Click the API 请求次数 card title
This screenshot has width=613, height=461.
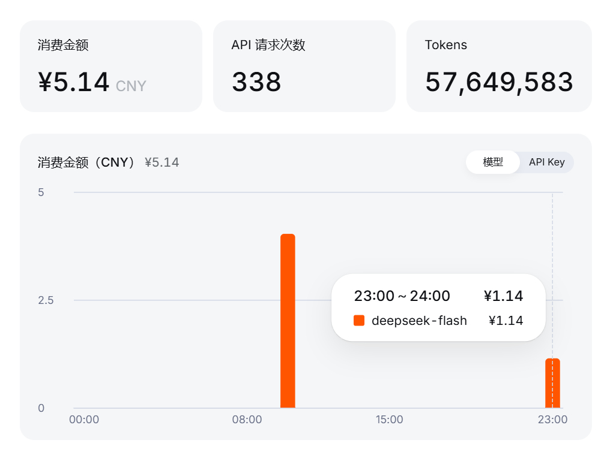pyautogui.click(x=268, y=45)
